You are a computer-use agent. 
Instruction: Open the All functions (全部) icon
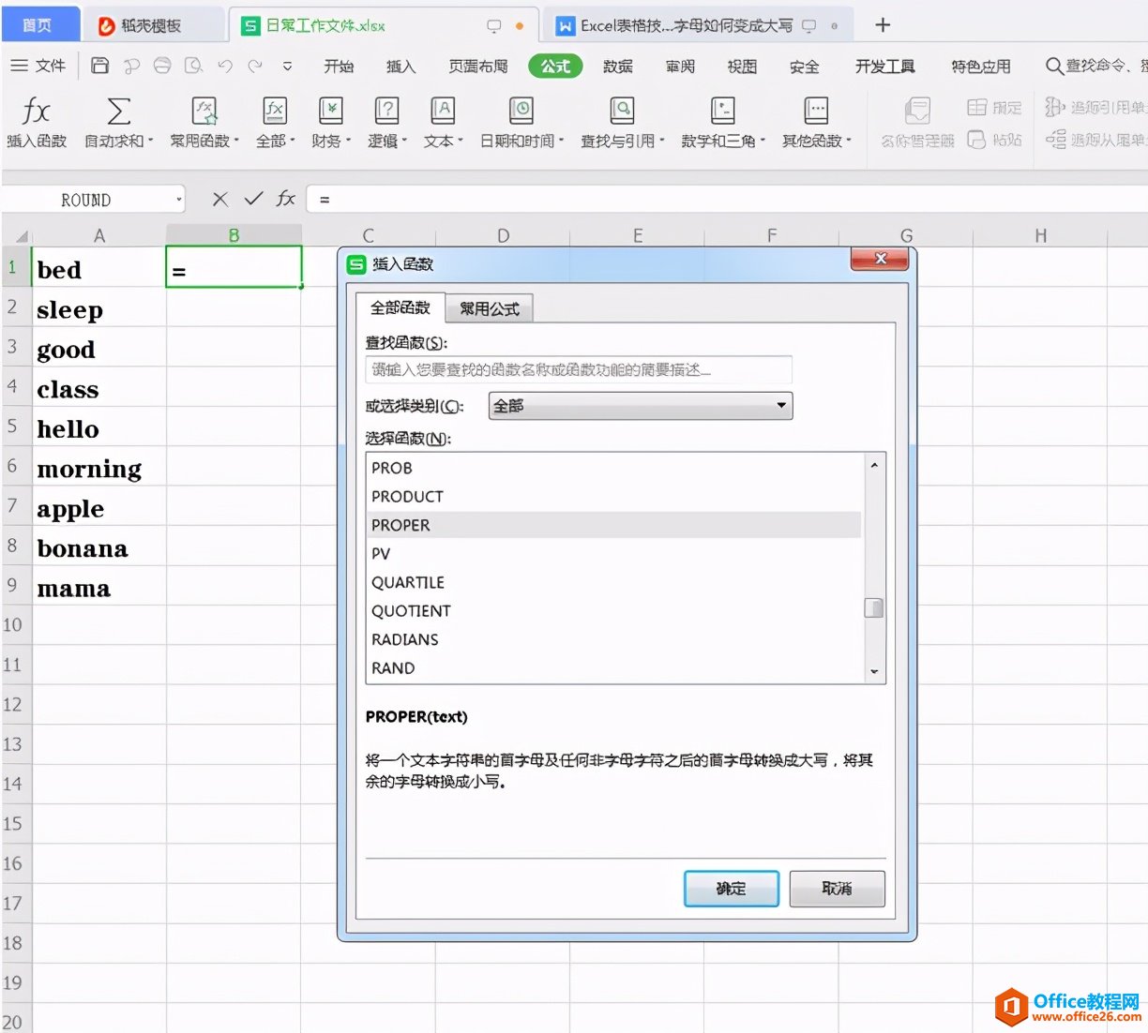pos(274,112)
